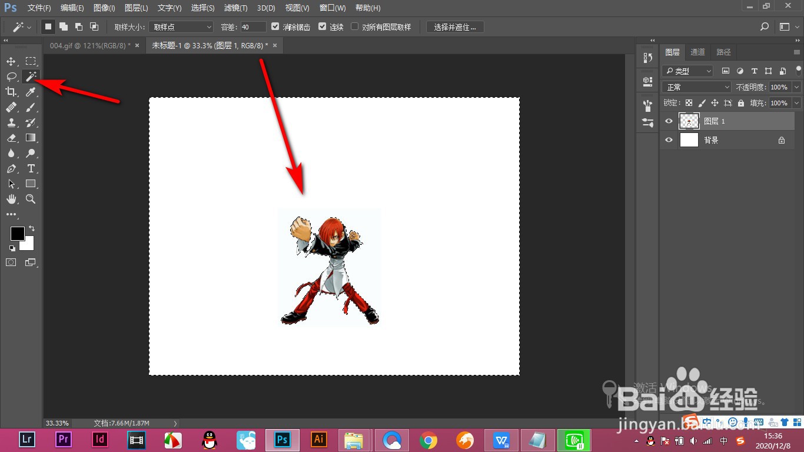Select the Dodge tool
The width and height of the screenshot is (804, 452).
[31, 153]
